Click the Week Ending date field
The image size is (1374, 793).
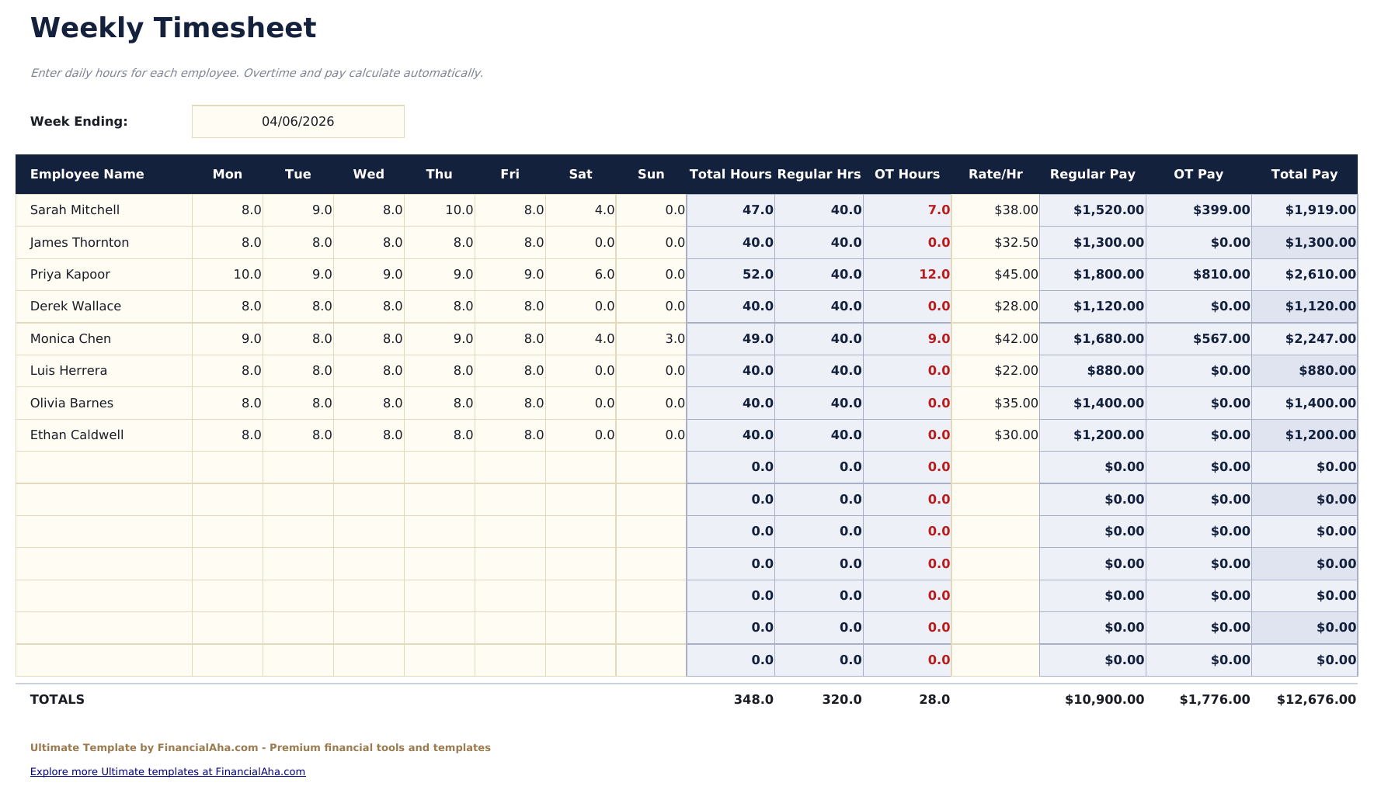(x=297, y=121)
